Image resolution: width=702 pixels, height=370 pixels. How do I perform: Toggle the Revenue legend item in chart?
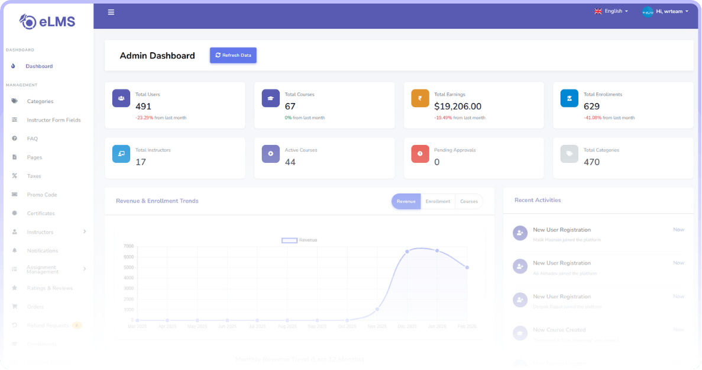pyautogui.click(x=299, y=240)
